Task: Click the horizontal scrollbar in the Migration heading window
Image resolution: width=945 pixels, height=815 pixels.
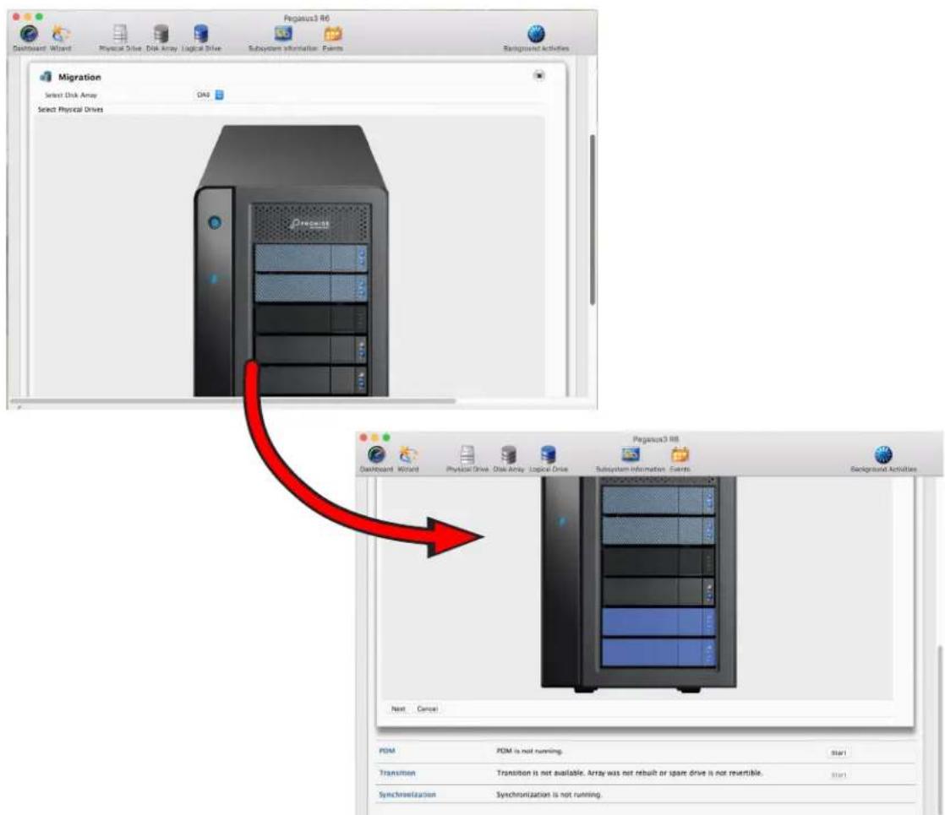Action: click(x=232, y=400)
